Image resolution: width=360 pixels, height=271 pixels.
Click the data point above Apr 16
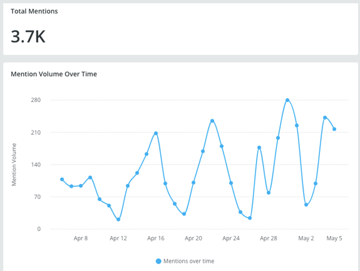tap(156, 133)
